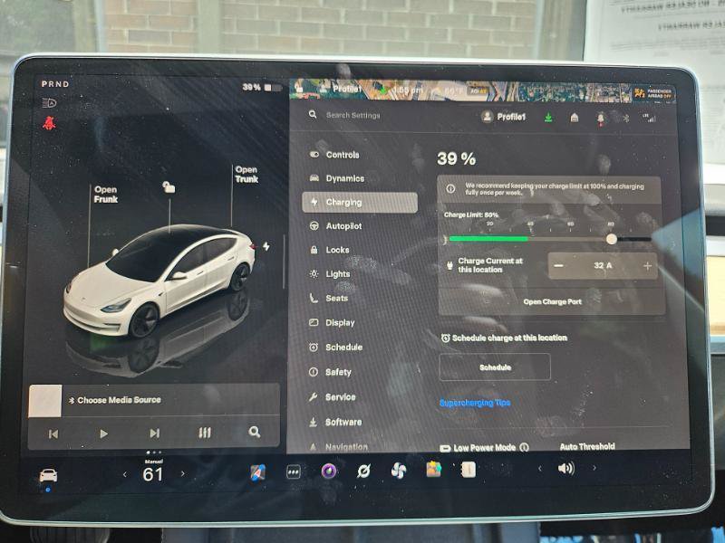Tap Open Charge Port
725x543 pixels.
coord(552,301)
